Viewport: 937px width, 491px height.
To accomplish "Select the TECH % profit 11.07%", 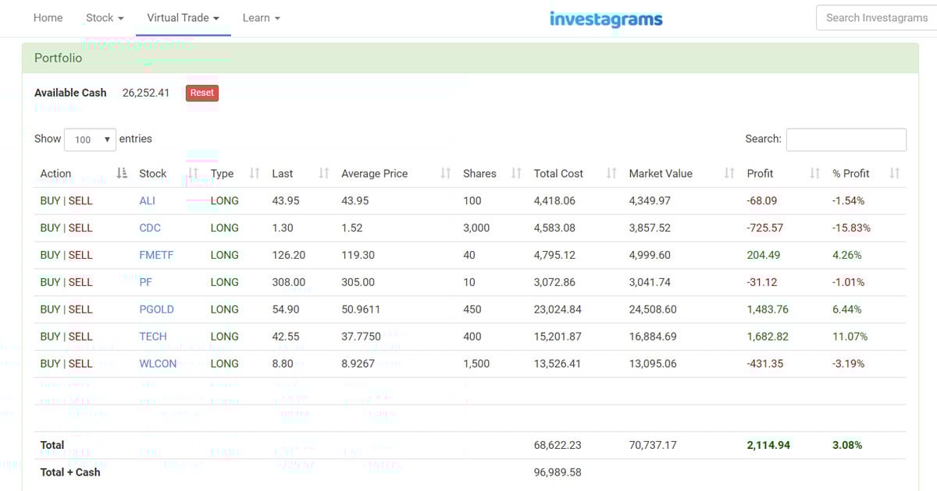I will pos(850,337).
